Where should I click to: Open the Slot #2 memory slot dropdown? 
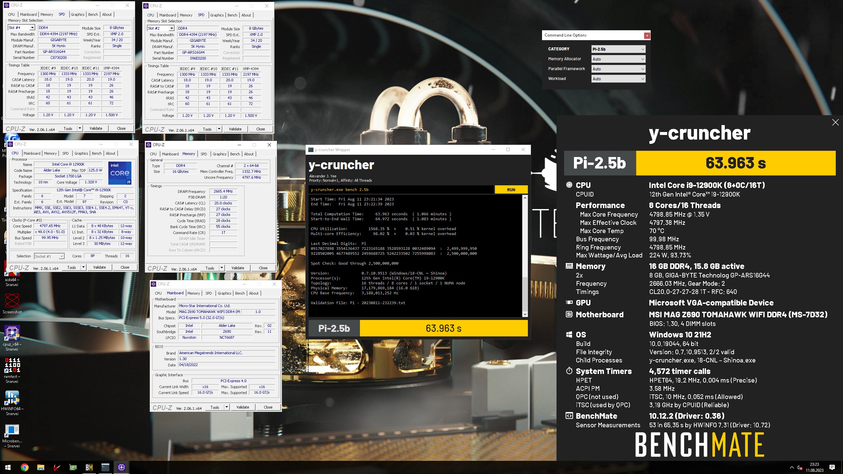(x=171, y=29)
